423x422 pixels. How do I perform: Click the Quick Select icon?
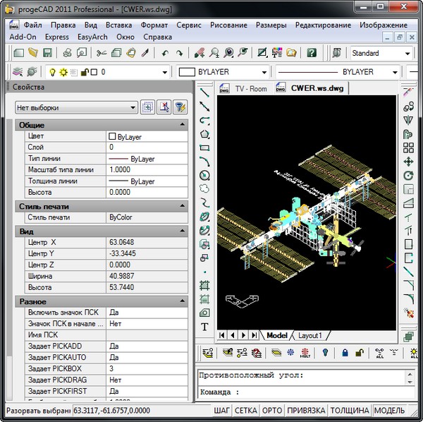pos(180,107)
